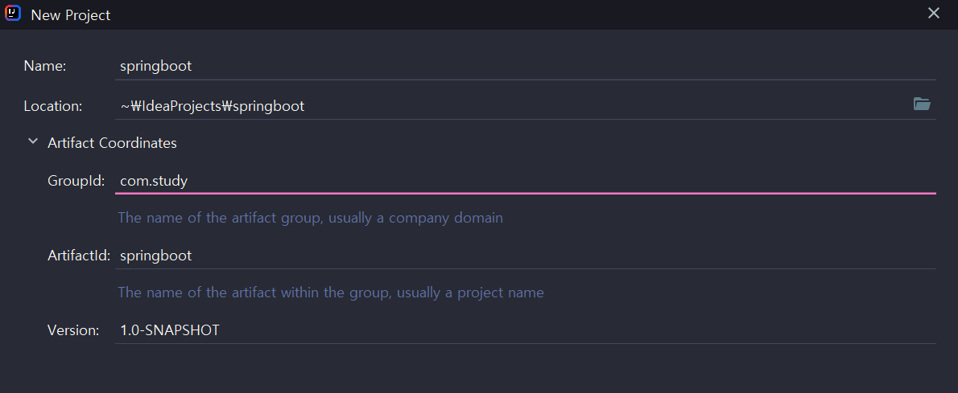The image size is (958, 393).
Task: Click the IntelliJ IDEA logo in title bar
Action: (13, 14)
